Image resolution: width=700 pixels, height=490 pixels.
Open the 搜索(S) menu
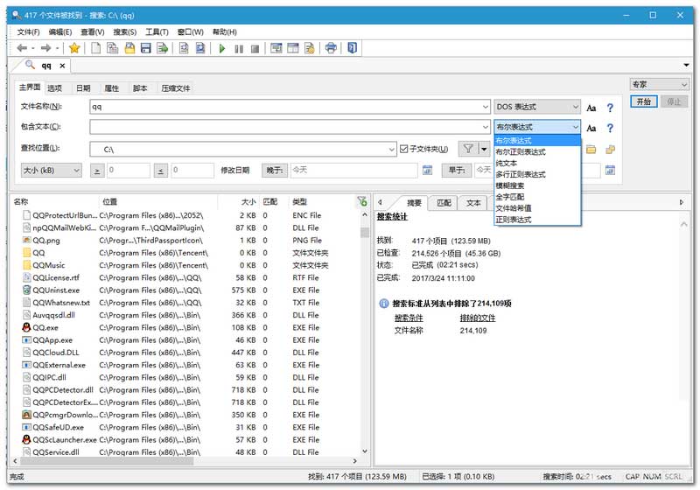pos(125,32)
